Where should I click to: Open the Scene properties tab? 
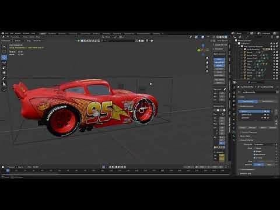[x=235, y=105]
